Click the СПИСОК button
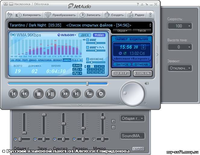The height and width of the screenshot is (155, 200). point(142,73)
